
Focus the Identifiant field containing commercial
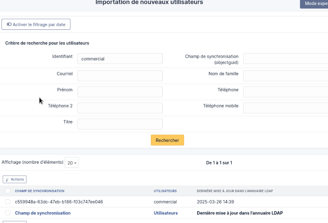point(120,59)
